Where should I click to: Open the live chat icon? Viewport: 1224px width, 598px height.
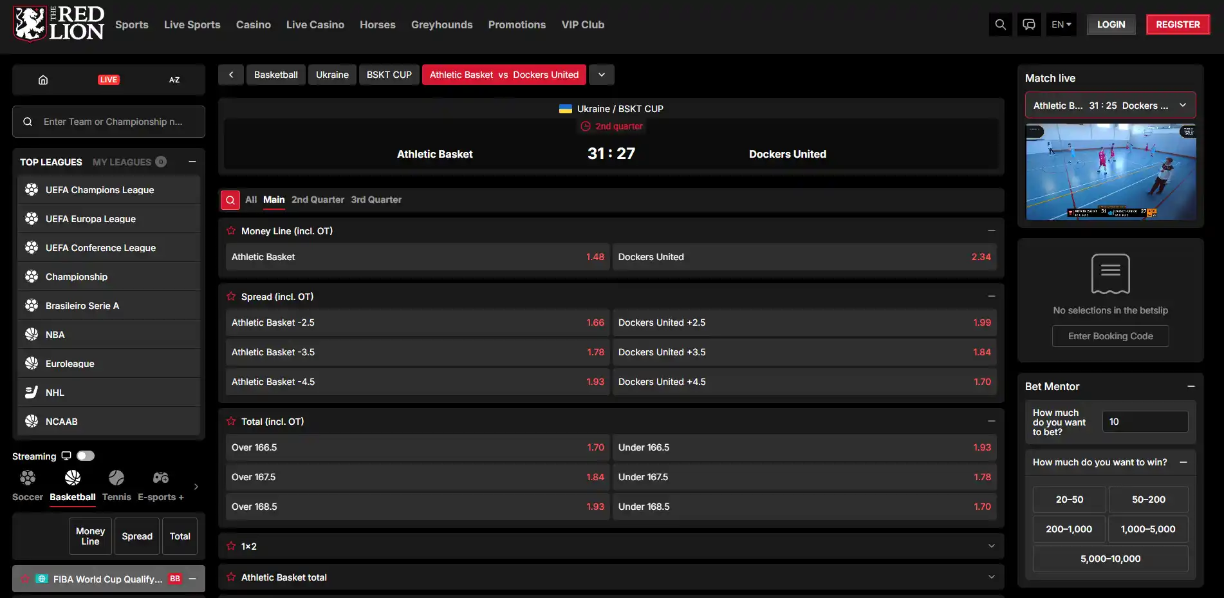1029,24
